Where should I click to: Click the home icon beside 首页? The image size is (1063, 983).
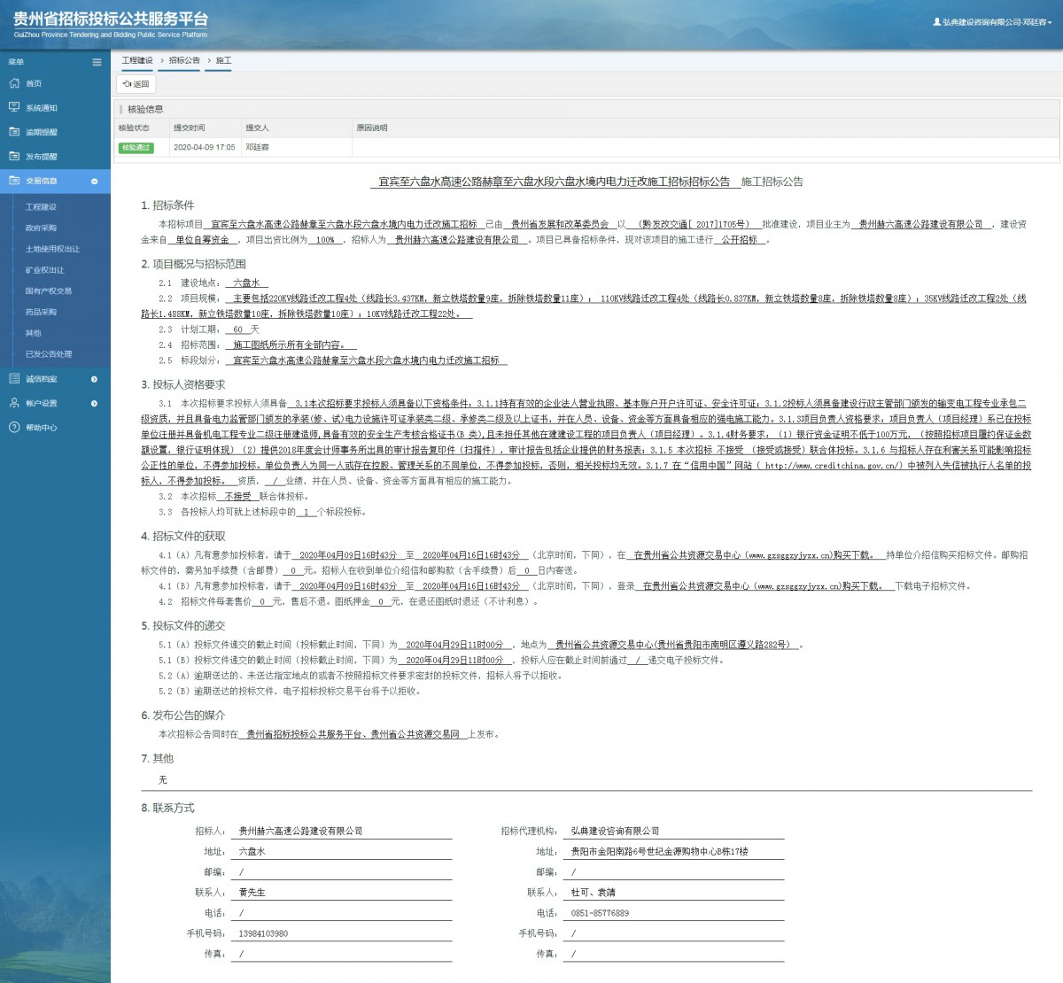(x=14, y=83)
